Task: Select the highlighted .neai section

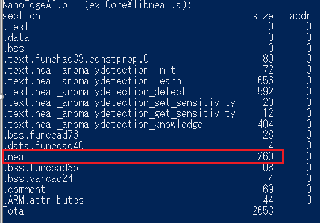Action: (x=143, y=157)
